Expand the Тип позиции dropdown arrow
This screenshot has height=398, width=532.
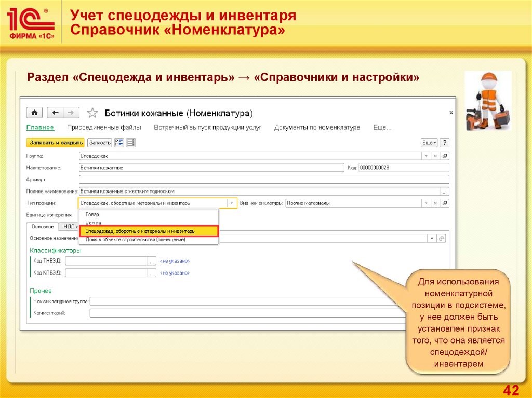[x=232, y=203]
